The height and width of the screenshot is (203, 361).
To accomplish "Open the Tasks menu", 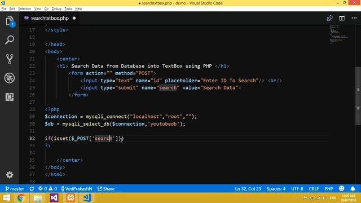I will [x=68, y=9].
